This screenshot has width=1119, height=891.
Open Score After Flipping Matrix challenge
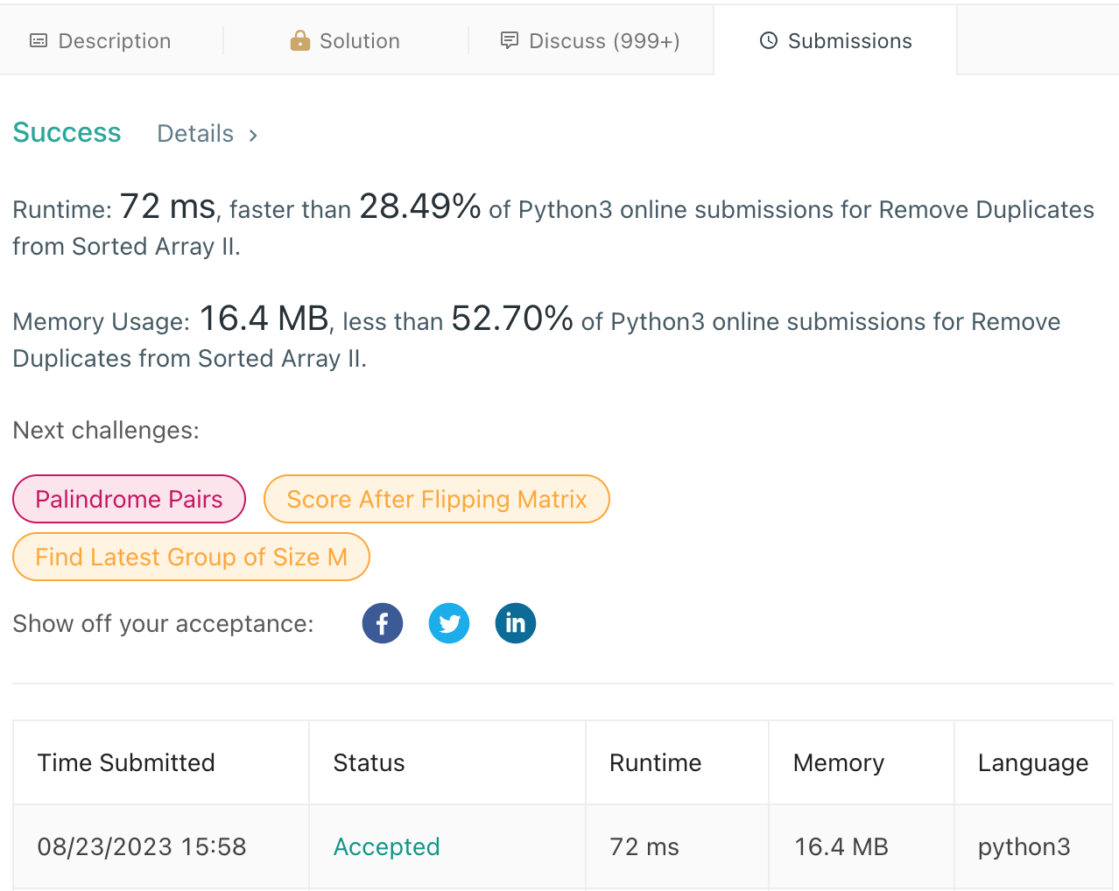pyautogui.click(x=437, y=499)
